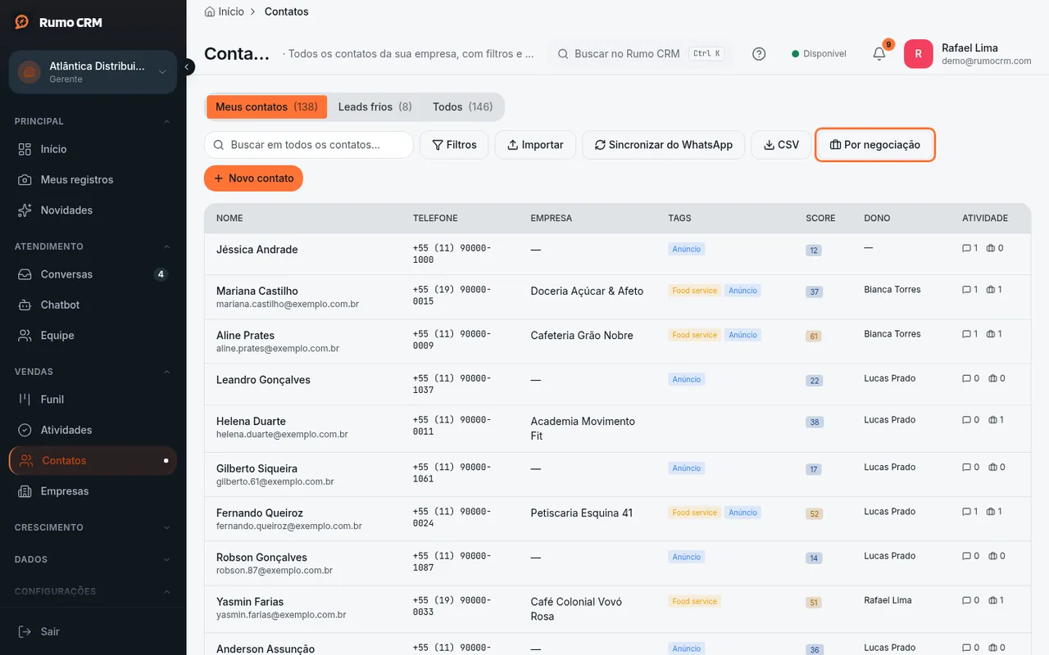This screenshot has height=655, width=1049.
Task: Focus the Buscar em todos os contatos field
Action: coord(309,145)
